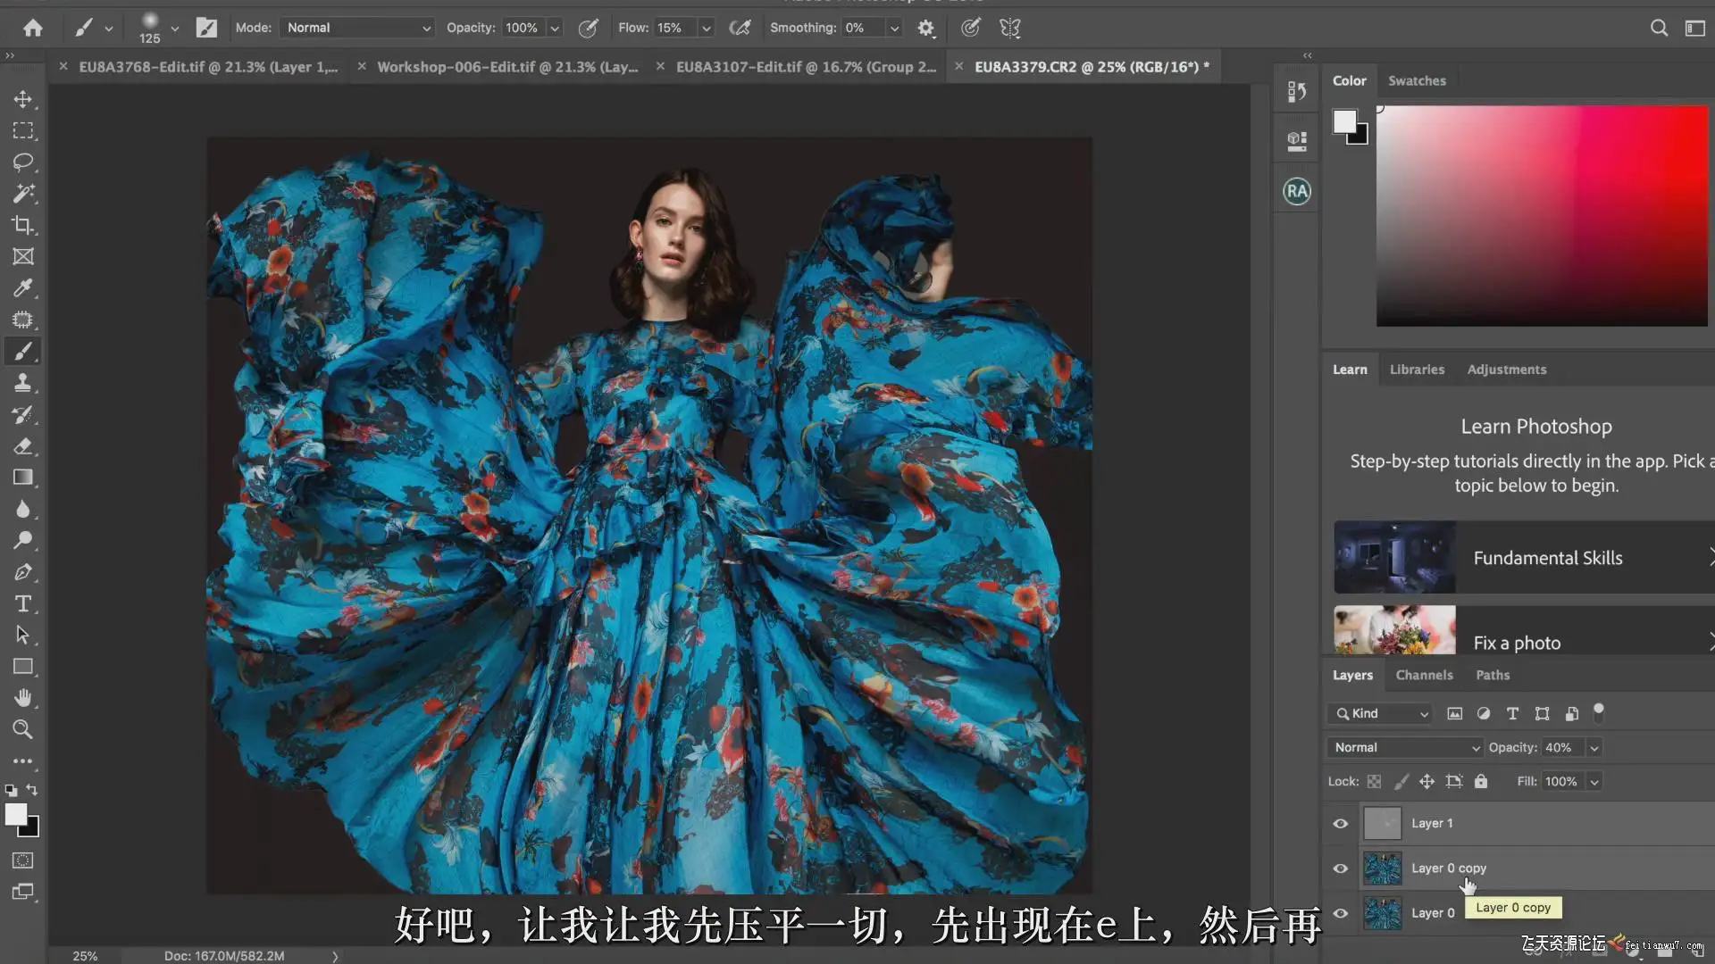Expand the layer Opacity dropdown arrow
Image resolution: width=1715 pixels, height=964 pixels.
coord(1594,747)
